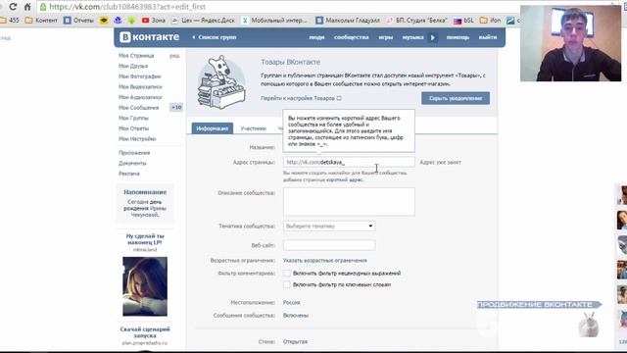The image size is (627, 353).
Task: Click Россия location value
Action: 292,303
